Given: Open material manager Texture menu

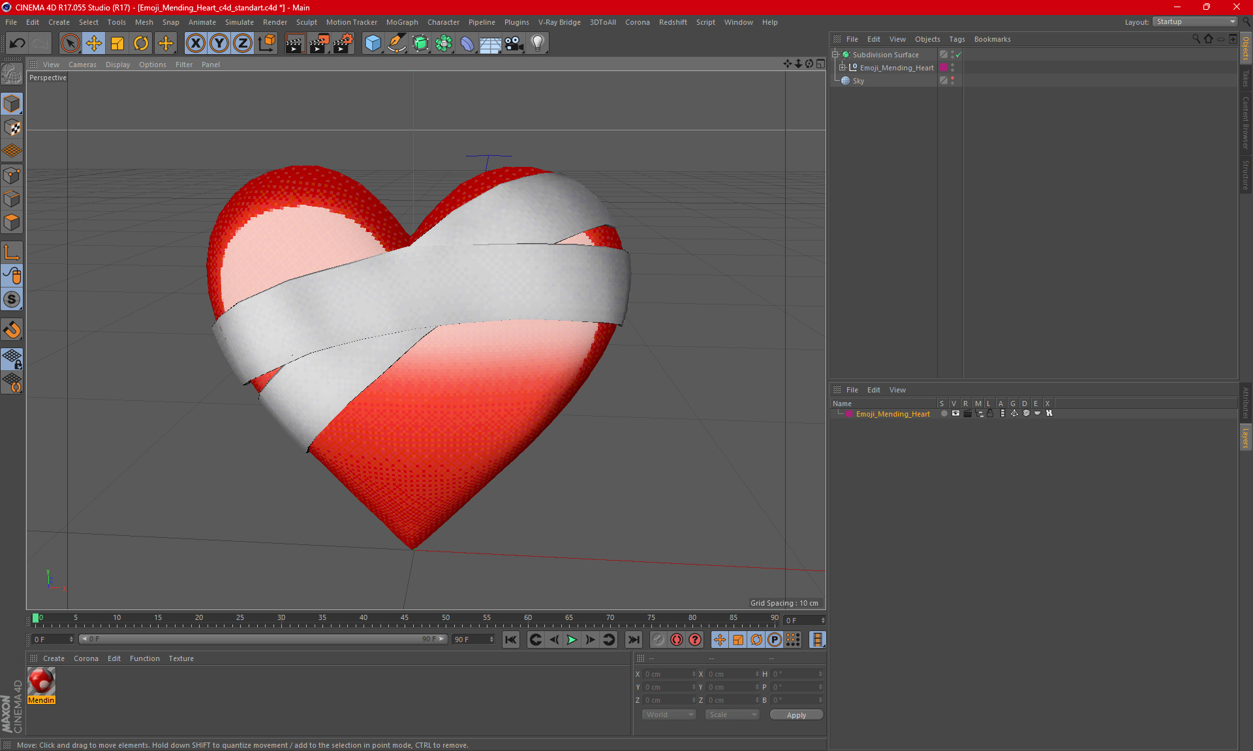Looking at the screenshot, I should click(181, 658).
